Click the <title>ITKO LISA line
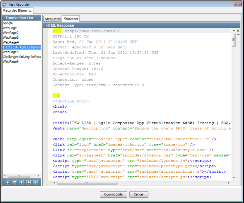This screenshot has width=244, height=203. pos(141,123)
